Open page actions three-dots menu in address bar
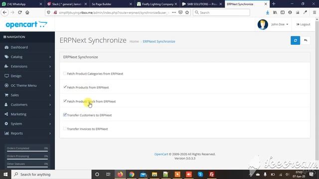The image size is (319, 179). tap(174, 12)
